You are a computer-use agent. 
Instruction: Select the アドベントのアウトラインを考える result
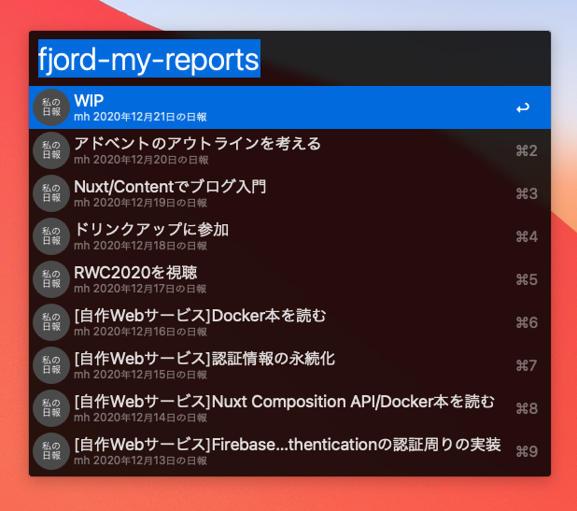pos(289,150)
